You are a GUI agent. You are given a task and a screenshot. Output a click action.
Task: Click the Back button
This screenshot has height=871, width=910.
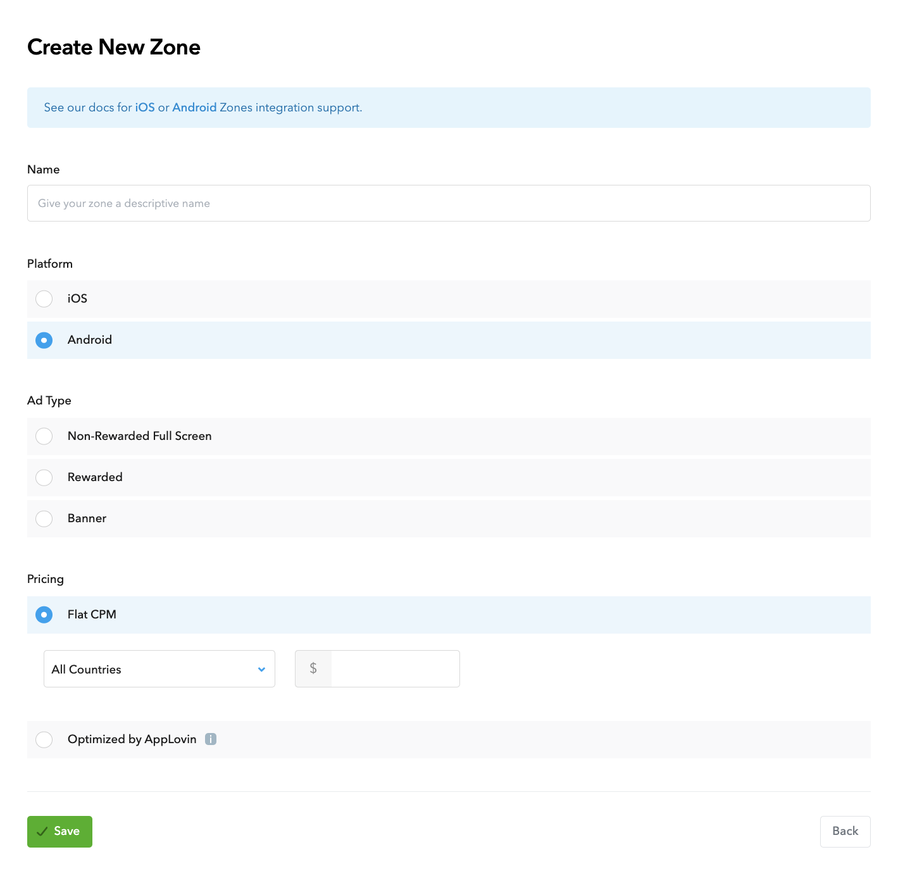coord(845,831)
